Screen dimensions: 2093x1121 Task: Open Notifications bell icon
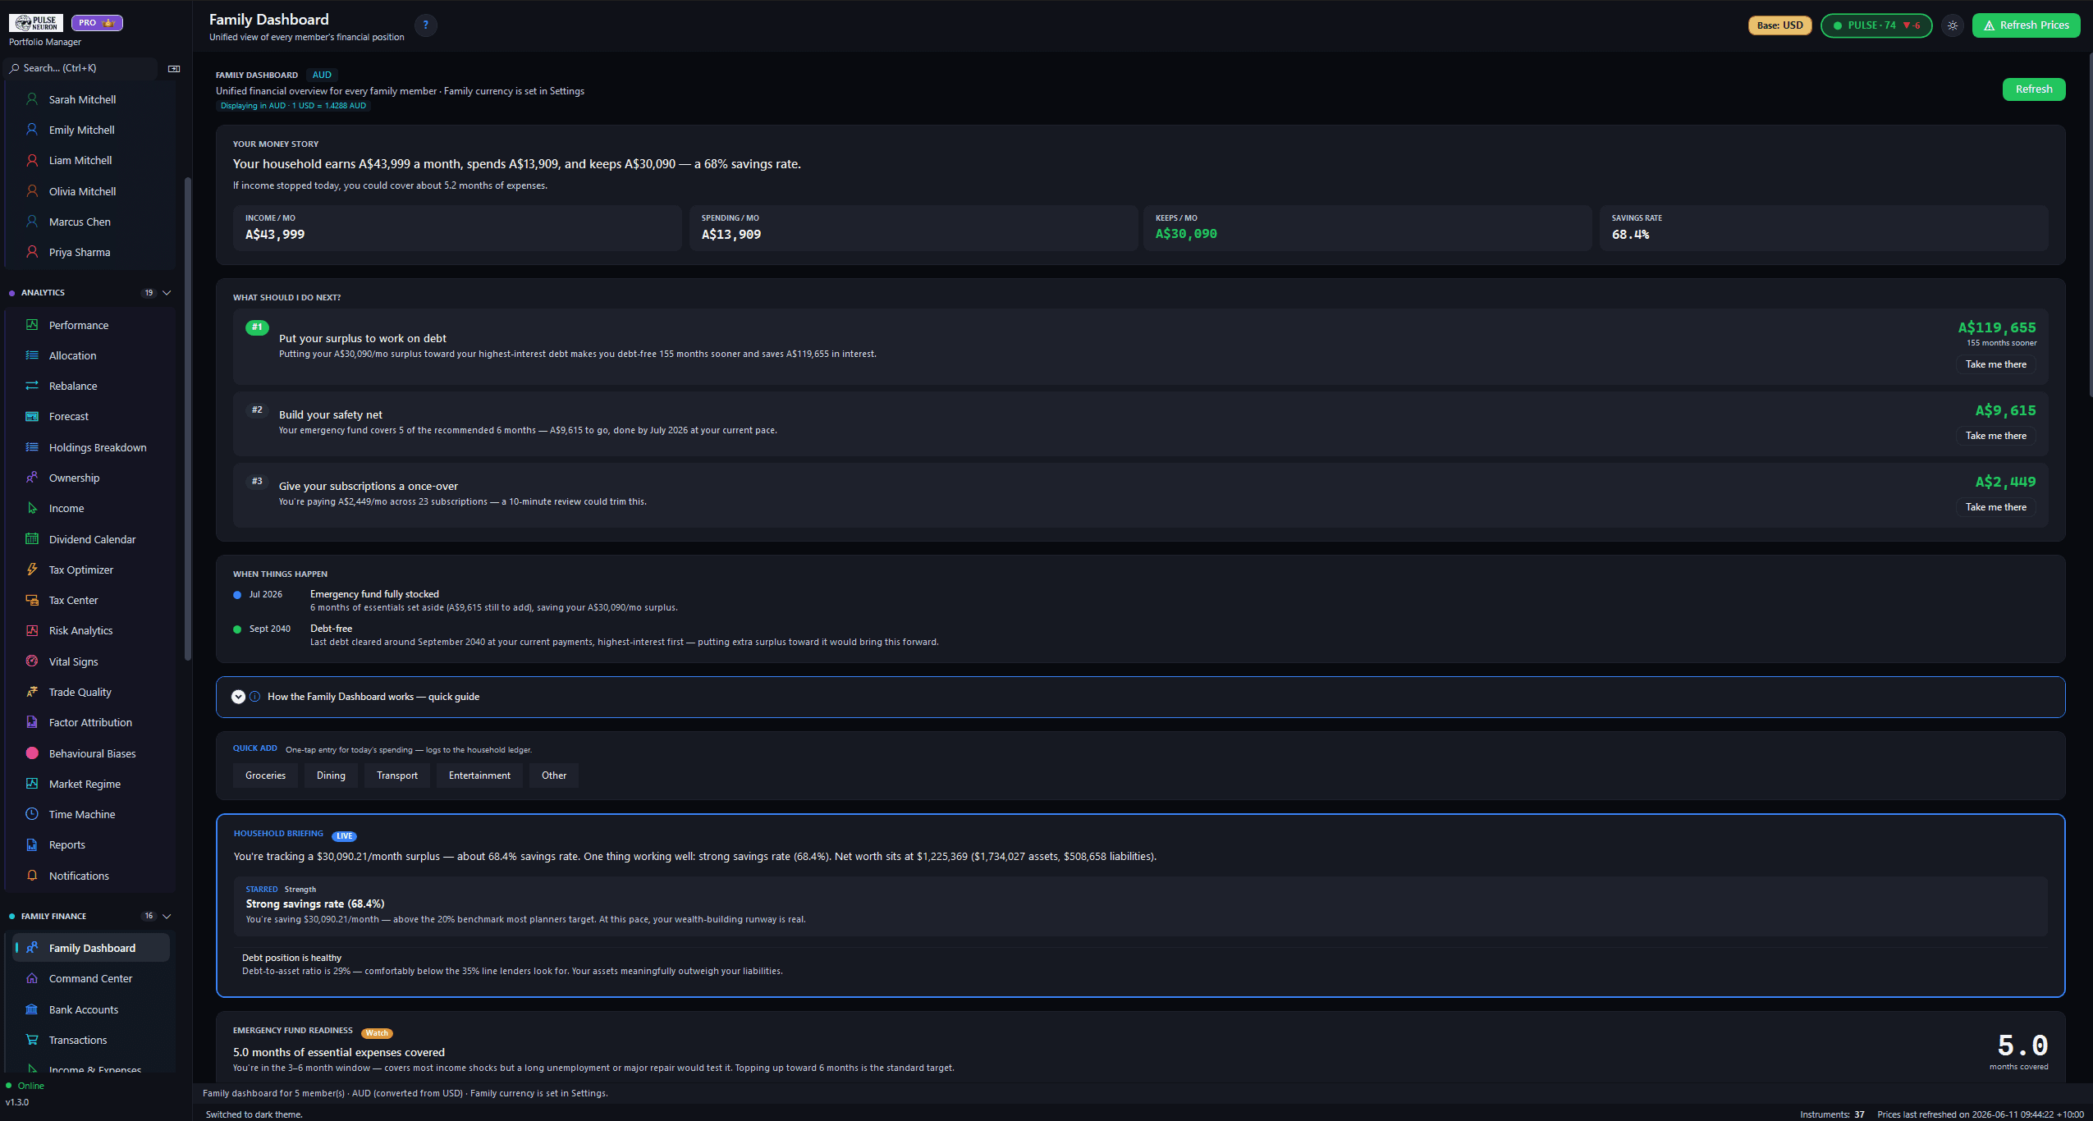(32, 876)
